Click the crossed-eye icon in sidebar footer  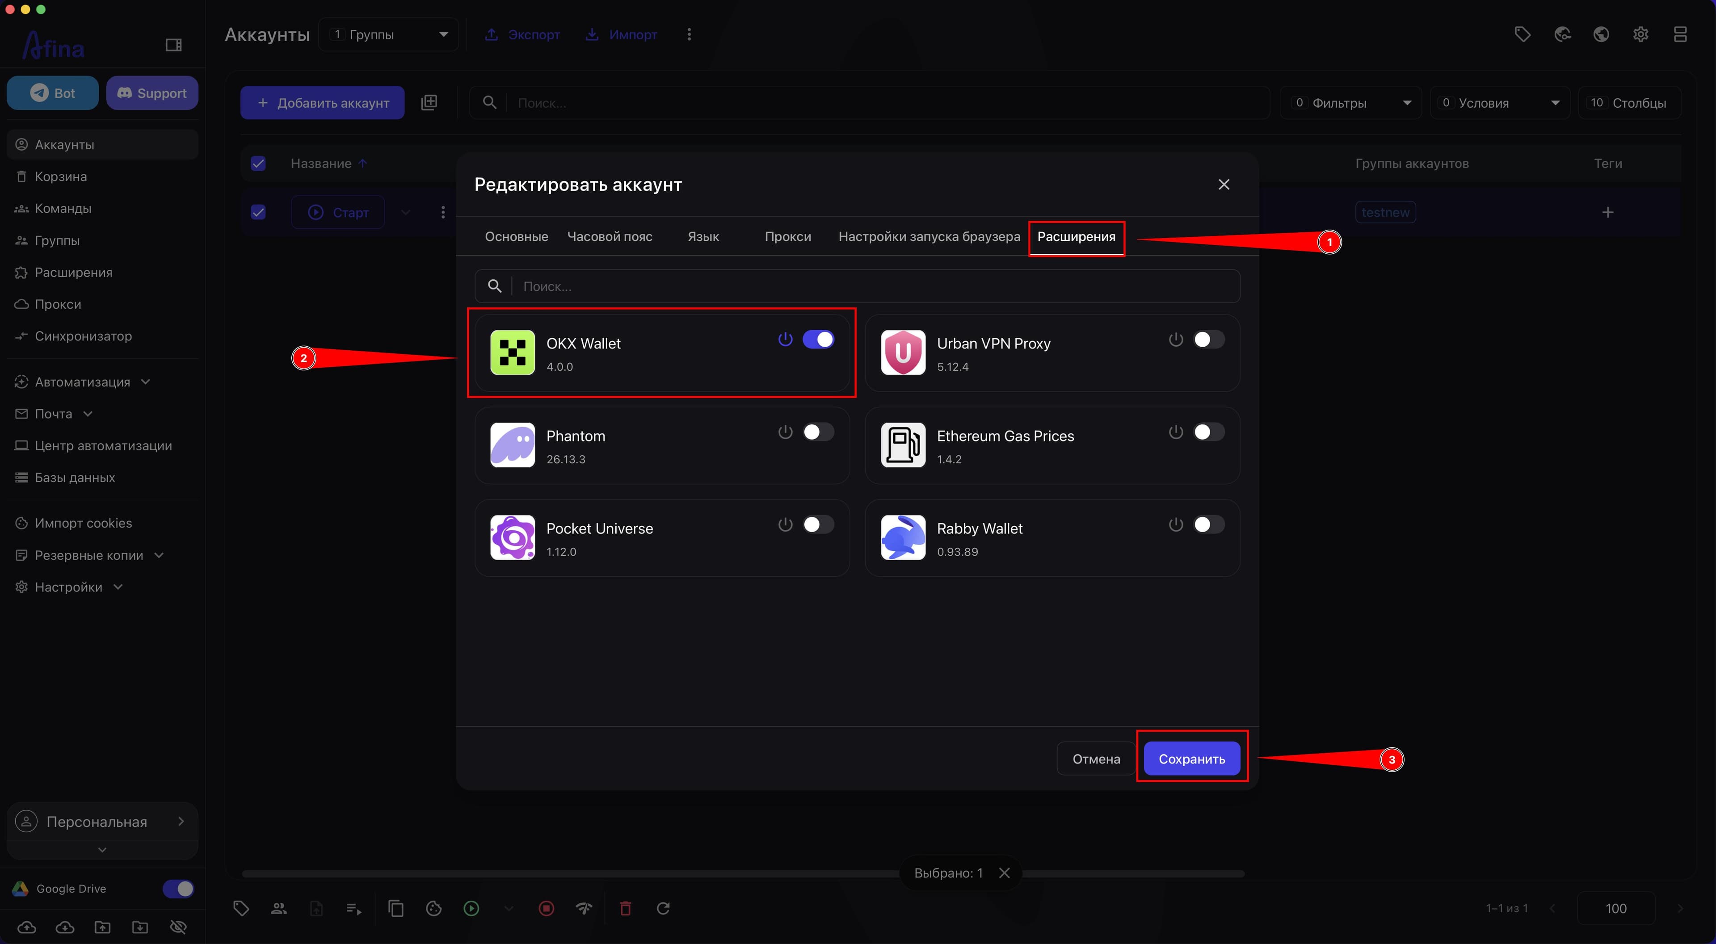pyautogui.click(x=178, y=927)
